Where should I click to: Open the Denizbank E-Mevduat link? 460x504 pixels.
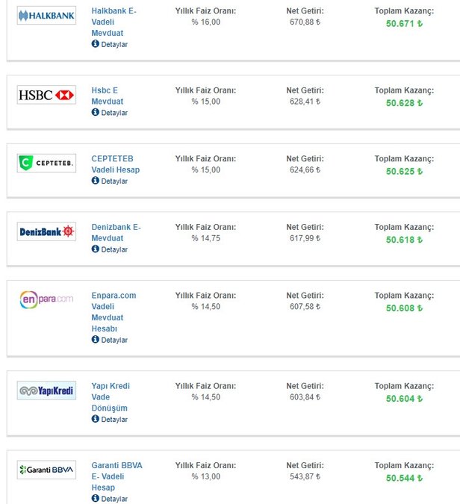point(116,232)
